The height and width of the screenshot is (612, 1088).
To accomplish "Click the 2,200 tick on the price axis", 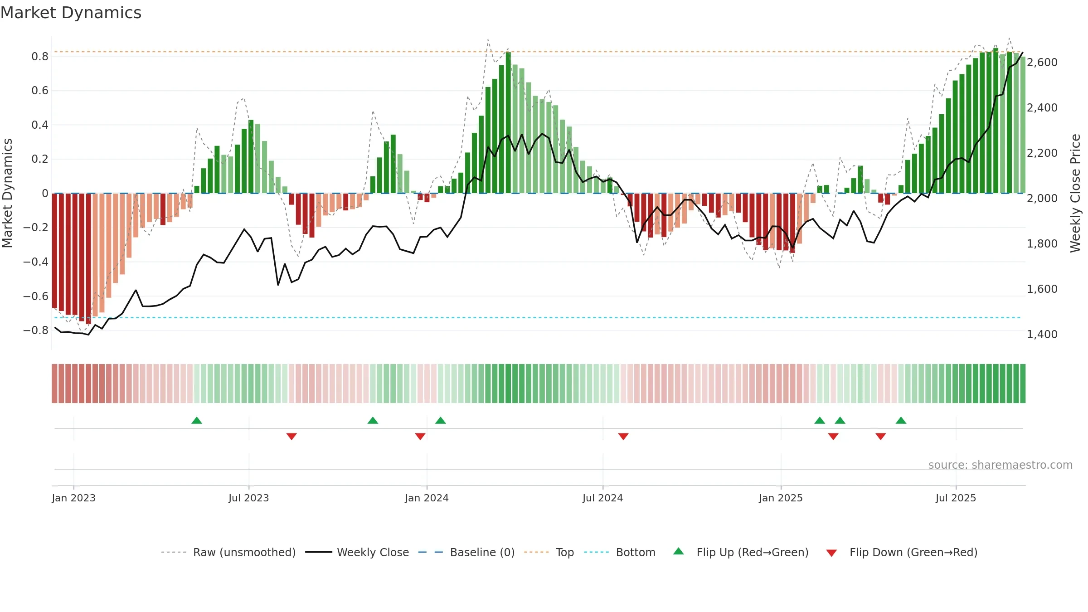I will [1042, 153].
